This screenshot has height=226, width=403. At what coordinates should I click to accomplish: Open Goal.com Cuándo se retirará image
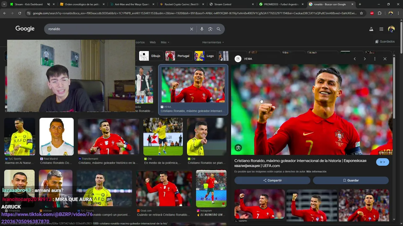pos(164,189)
